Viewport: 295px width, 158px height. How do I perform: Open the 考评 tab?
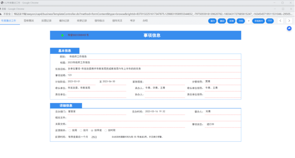pos(132,21)
